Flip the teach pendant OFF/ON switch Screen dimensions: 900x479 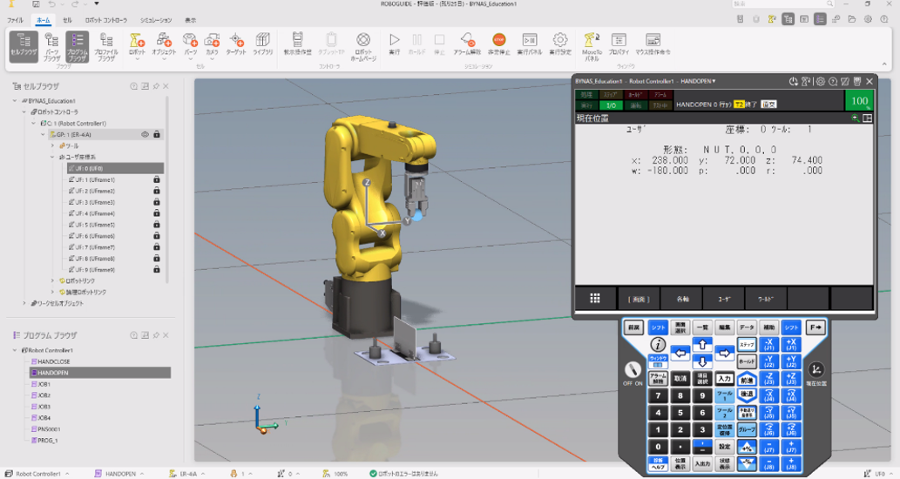click(x=634, y=371)
